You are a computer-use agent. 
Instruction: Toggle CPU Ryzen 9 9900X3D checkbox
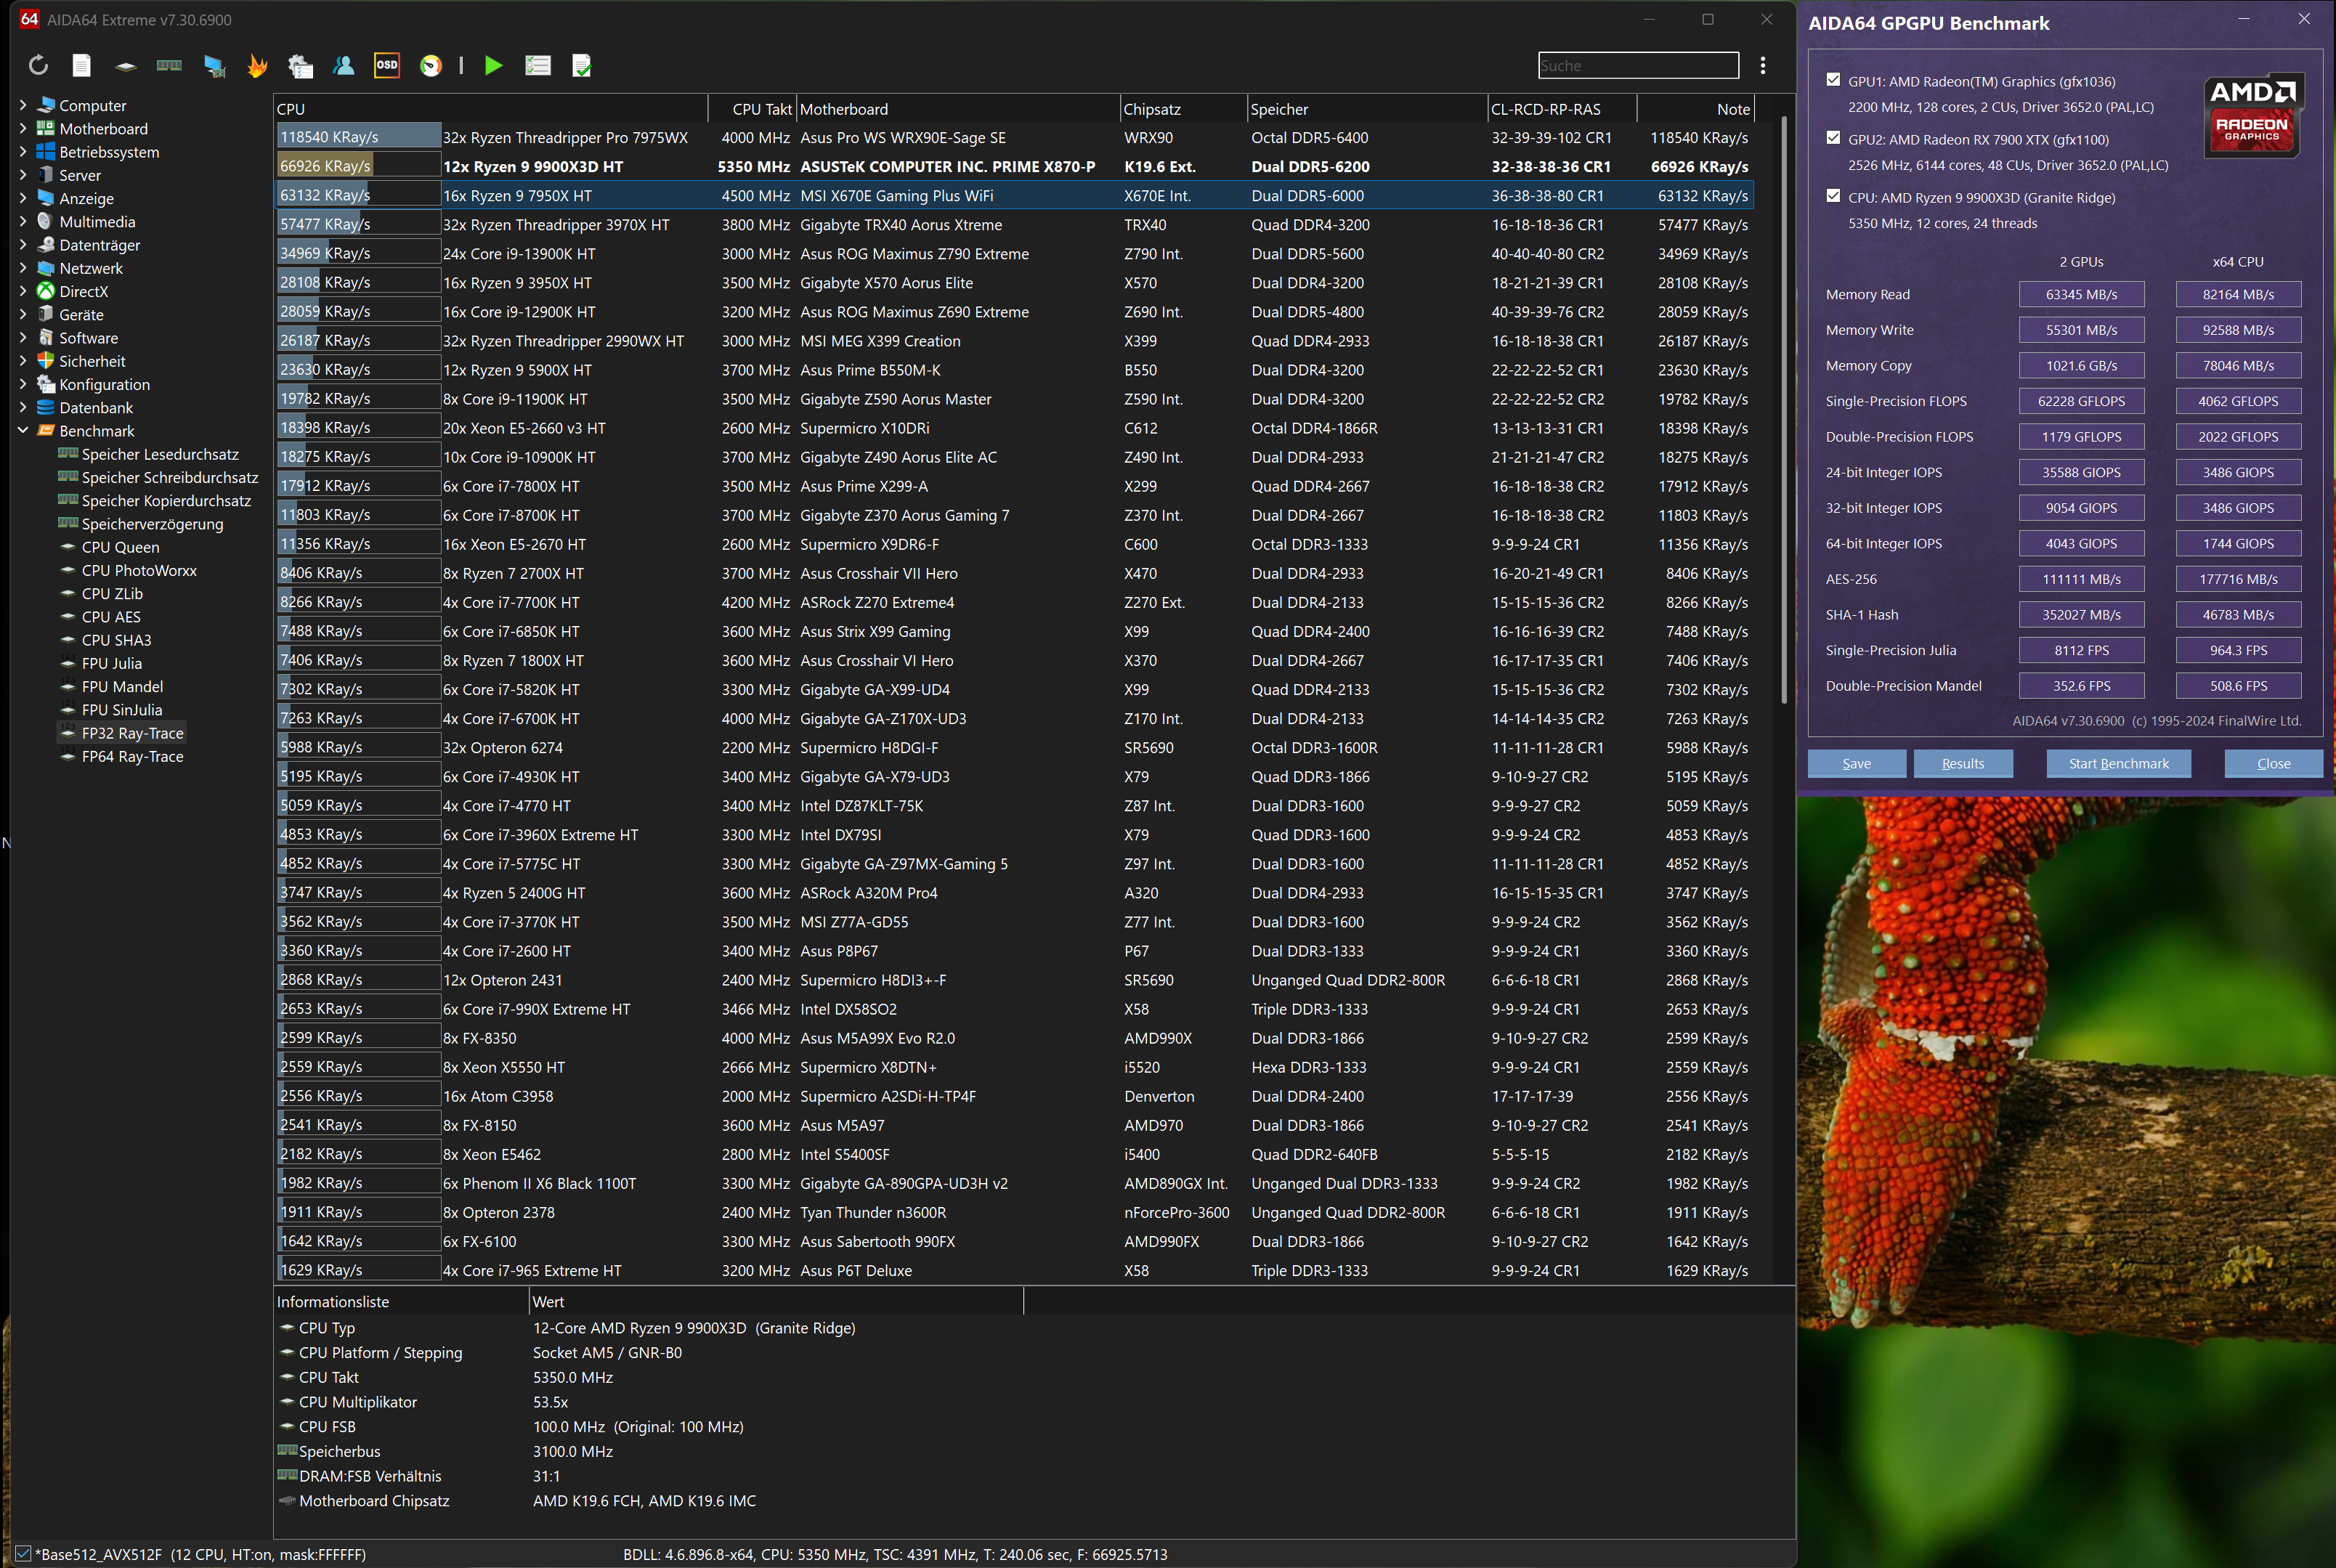(1833, 196)
